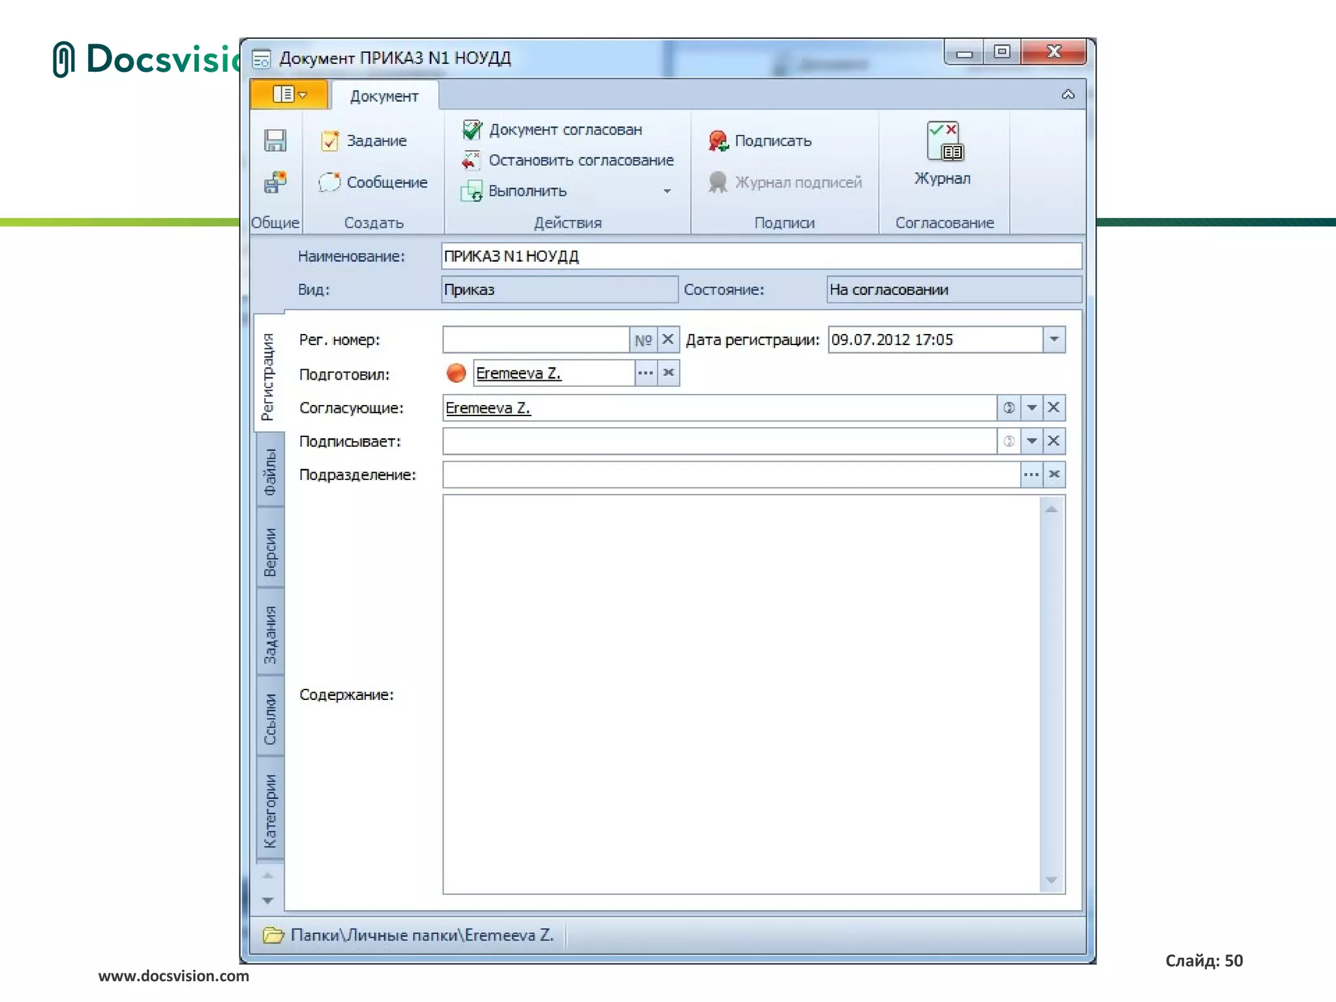Browse Подразделение with ellipsis button

click(1031, 475)
